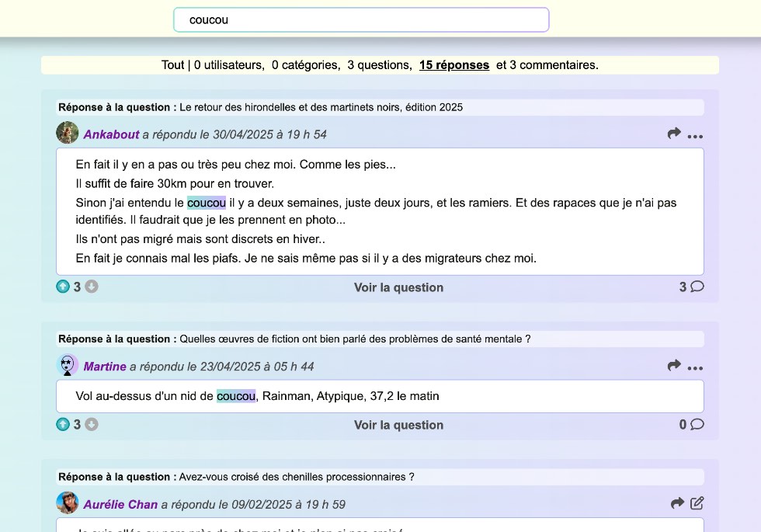This screenshot has height=532, width=761.
Task: Share Ankabout's answer with arrow icon
Action: 674,134
